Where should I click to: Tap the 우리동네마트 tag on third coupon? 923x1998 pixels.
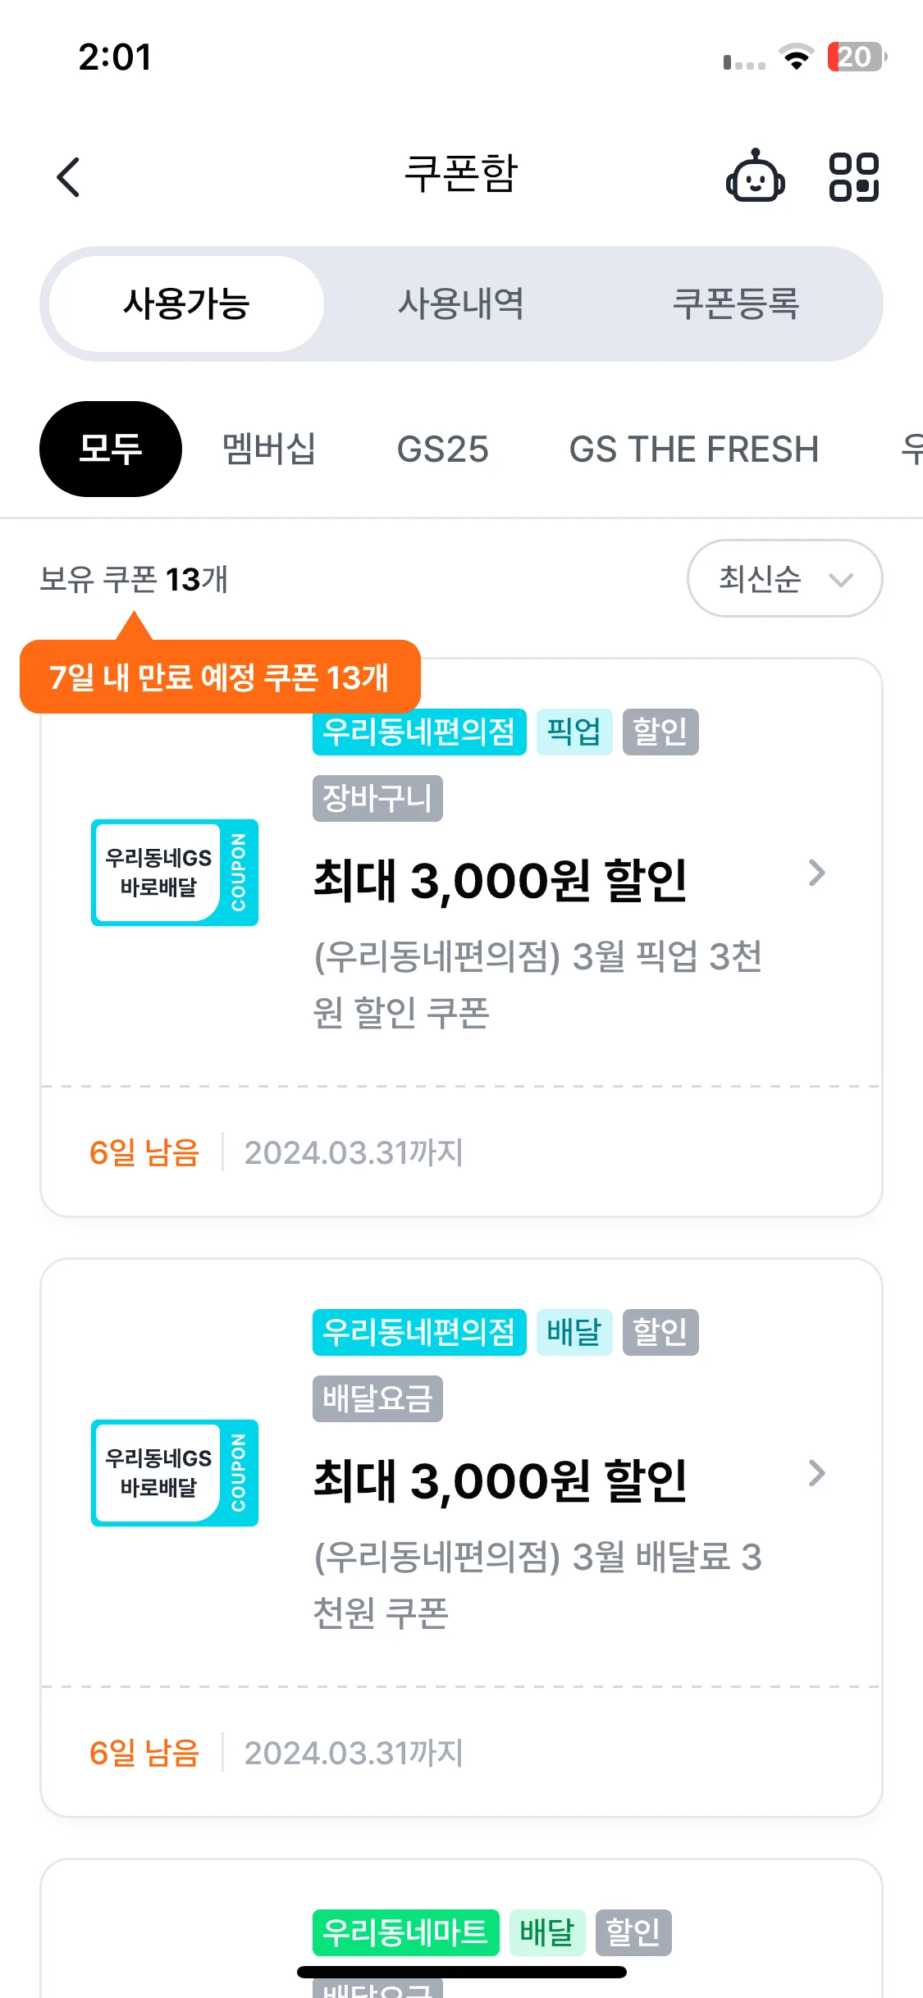[405, 1932]
